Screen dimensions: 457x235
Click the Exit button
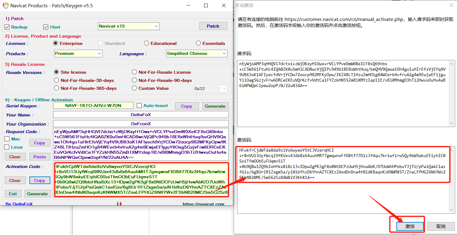tap(13, 194)
